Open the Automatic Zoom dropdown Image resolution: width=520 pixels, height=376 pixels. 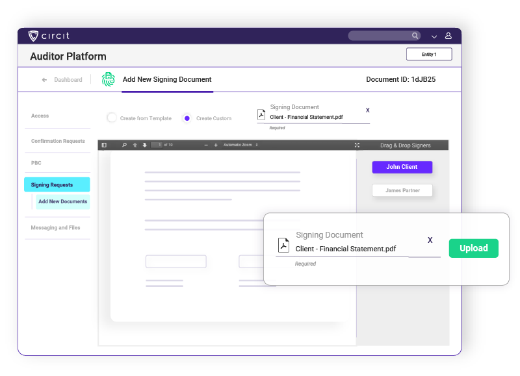[240, 145]
